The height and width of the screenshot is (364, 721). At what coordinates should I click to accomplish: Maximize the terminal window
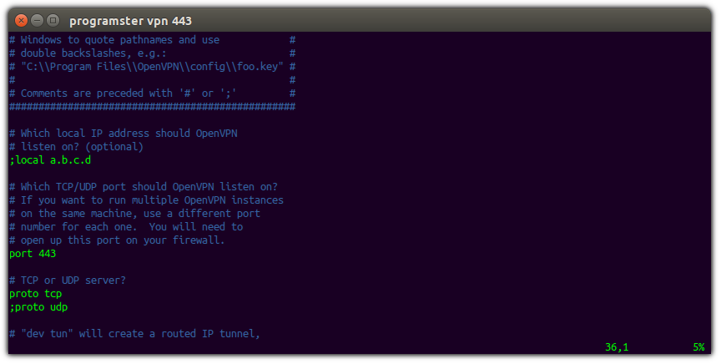point(53,20)
